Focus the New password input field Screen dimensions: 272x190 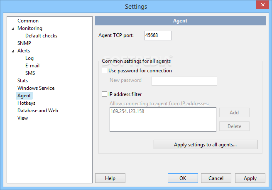click(x=184, y=81)
